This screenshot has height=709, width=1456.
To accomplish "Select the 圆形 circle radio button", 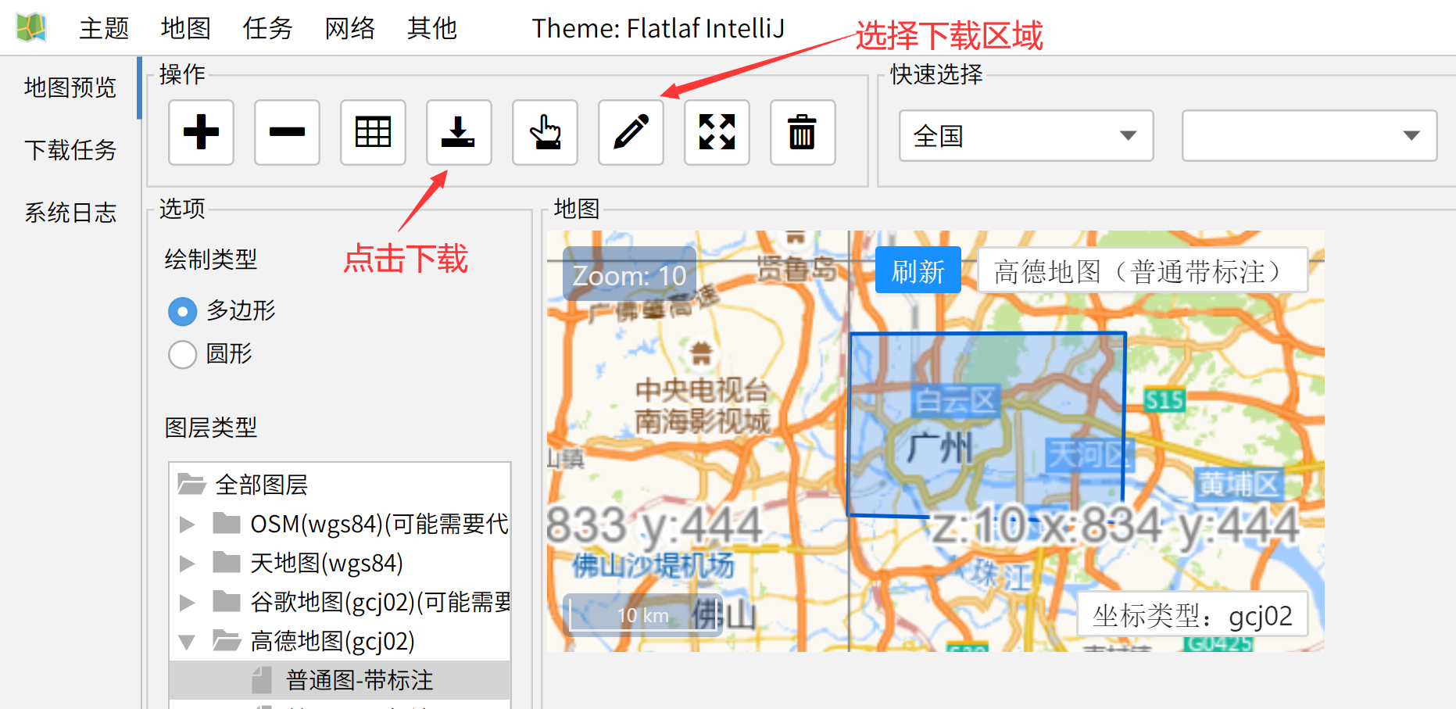I will (x=182, y=354).
